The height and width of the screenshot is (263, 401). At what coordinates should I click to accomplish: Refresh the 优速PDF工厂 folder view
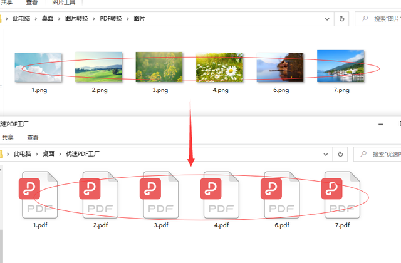click(x=341, y=153)
